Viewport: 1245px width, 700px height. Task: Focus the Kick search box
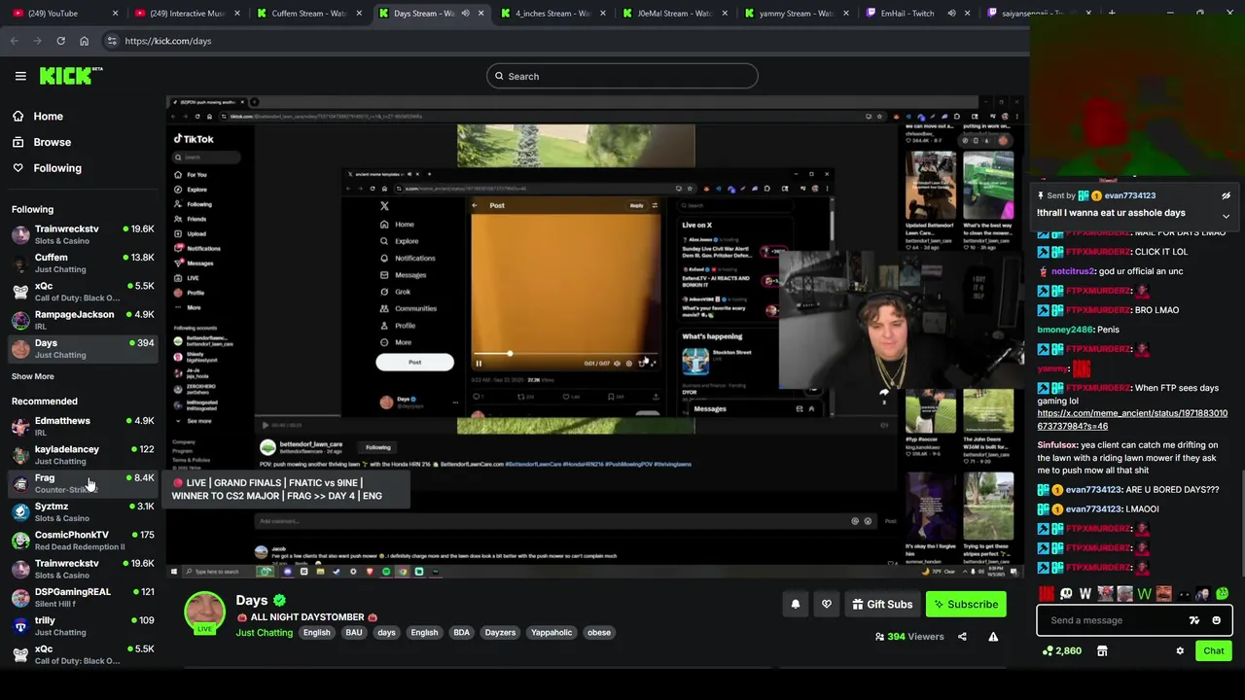point(622,76)
